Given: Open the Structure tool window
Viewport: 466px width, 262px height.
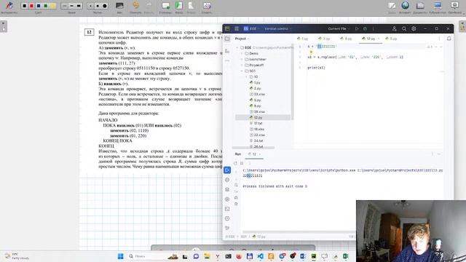Looking at the screenshot, I should 227,51.
